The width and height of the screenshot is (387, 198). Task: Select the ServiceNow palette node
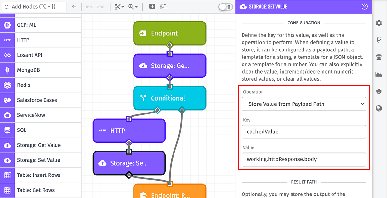[40, 115]
